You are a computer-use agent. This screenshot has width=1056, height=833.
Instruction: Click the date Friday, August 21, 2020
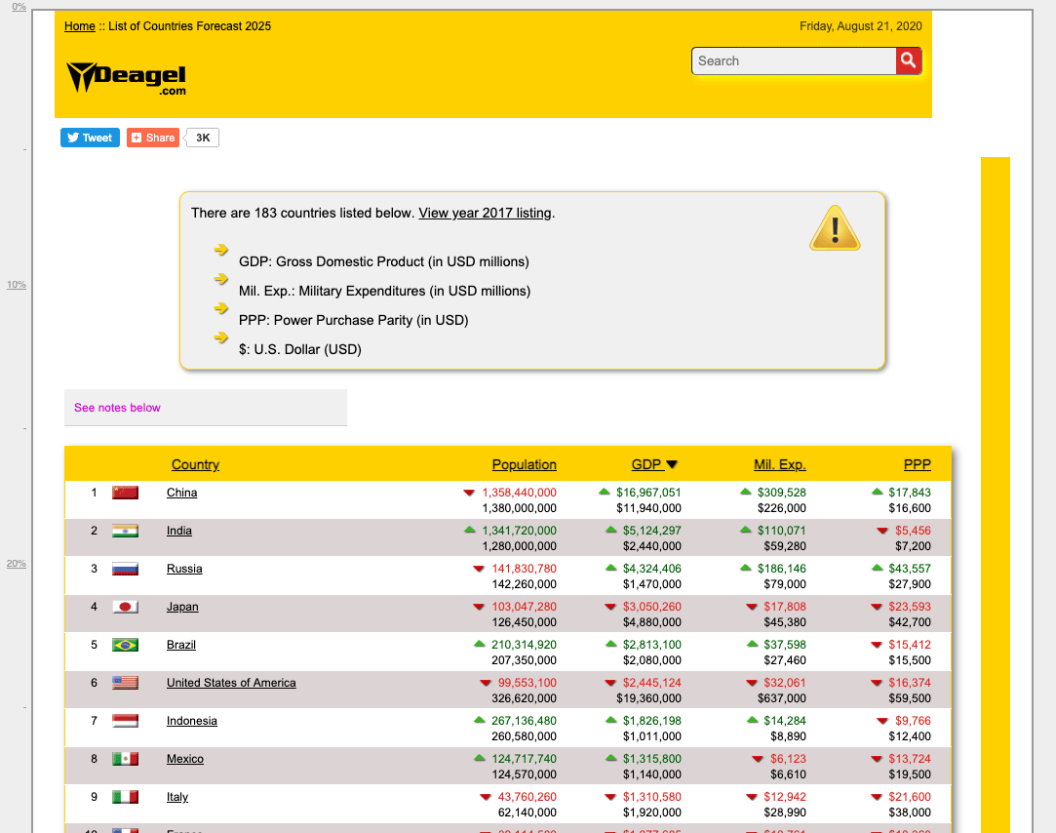(861, 26)
